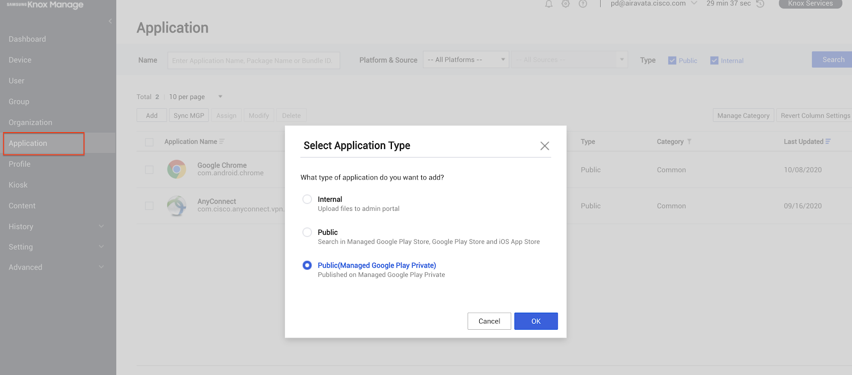Go to Dashboard in sidebar
852x375 pixels.
tap(27, 39)
